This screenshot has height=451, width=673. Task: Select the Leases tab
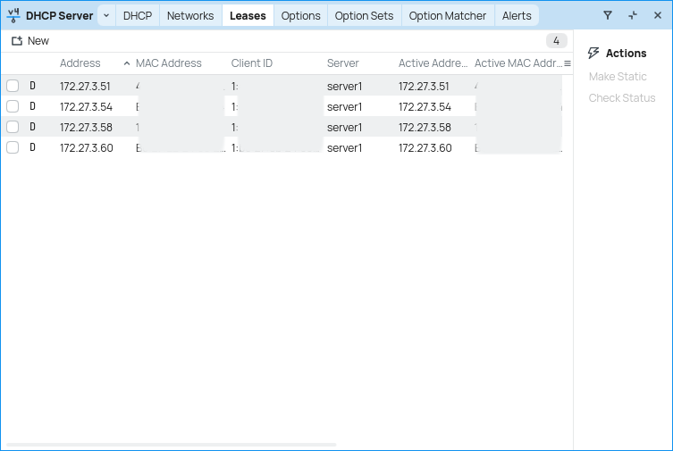pyautogui.click(x=248, y=16)
